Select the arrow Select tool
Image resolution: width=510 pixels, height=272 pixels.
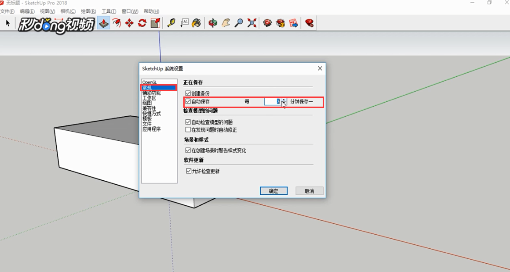click(x=8, y=23)
